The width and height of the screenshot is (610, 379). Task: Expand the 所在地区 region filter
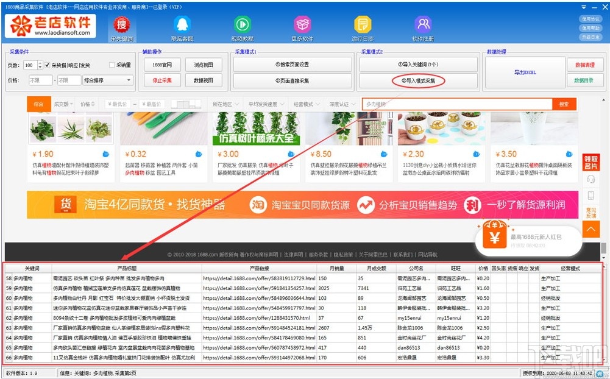click(225, 104)
